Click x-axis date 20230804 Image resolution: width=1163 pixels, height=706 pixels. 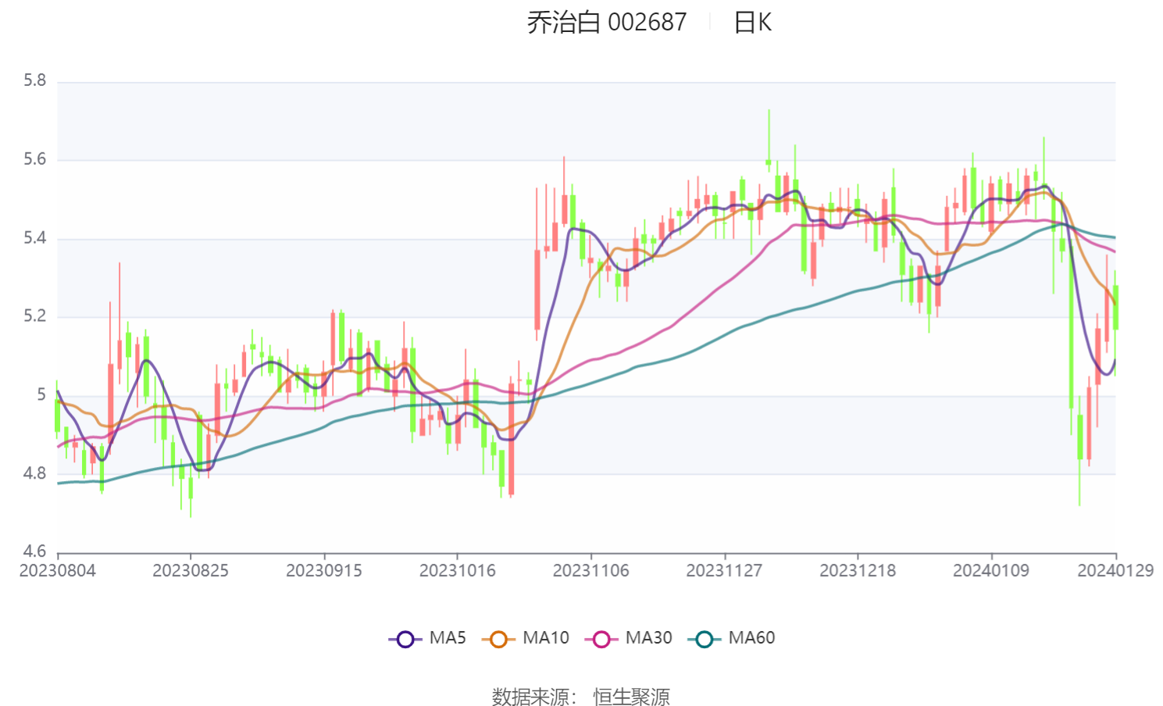(58, 571)
